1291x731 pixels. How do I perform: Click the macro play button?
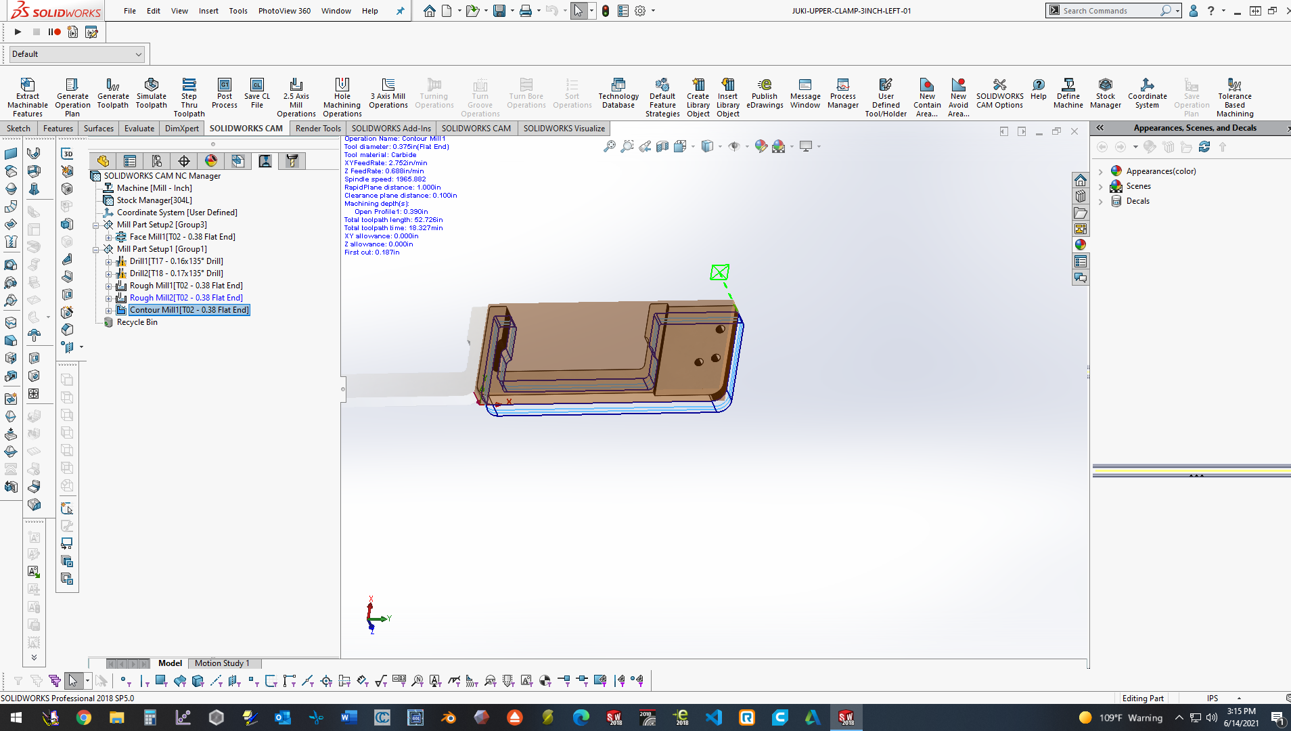point(18,32)
